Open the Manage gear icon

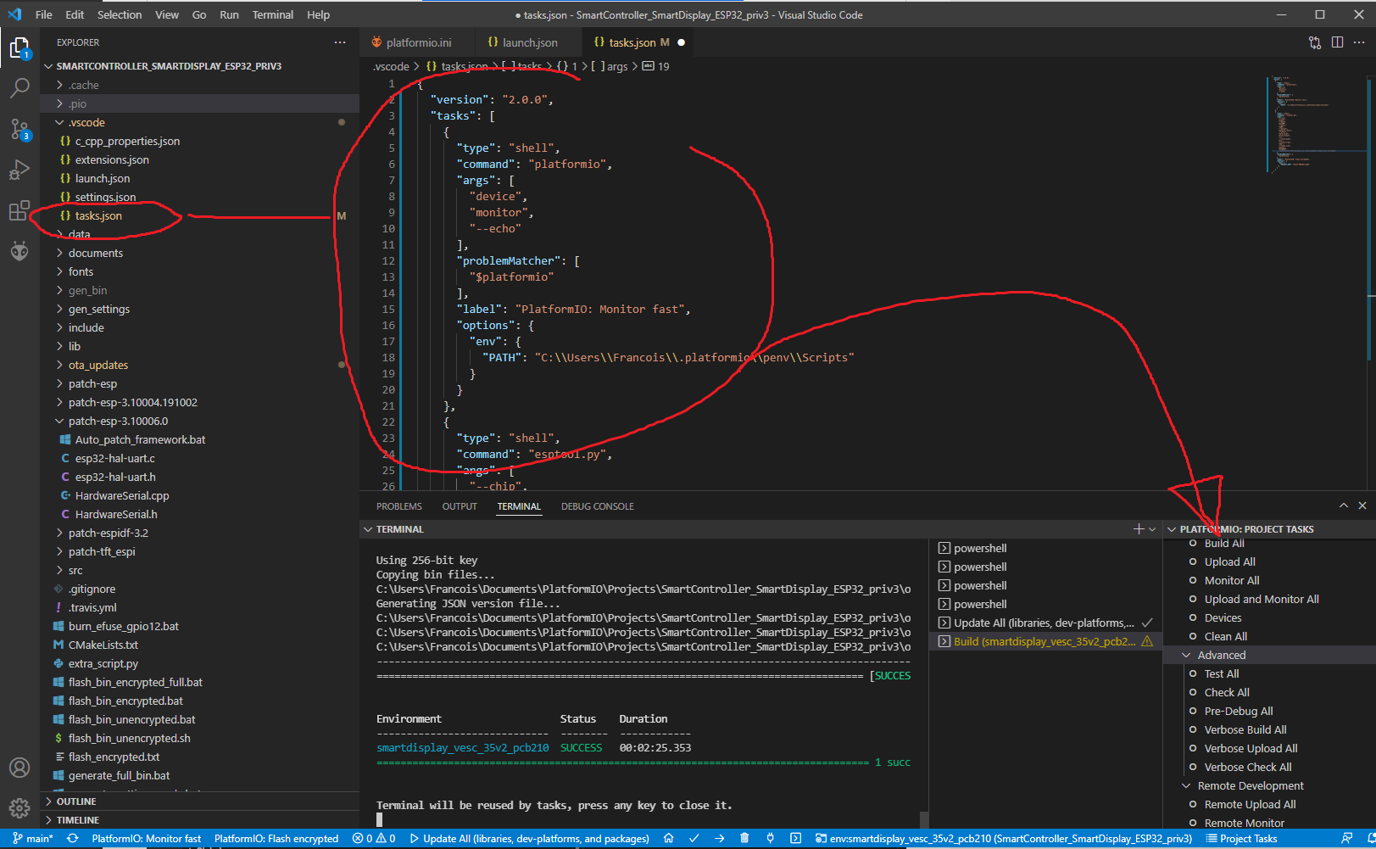19,808
